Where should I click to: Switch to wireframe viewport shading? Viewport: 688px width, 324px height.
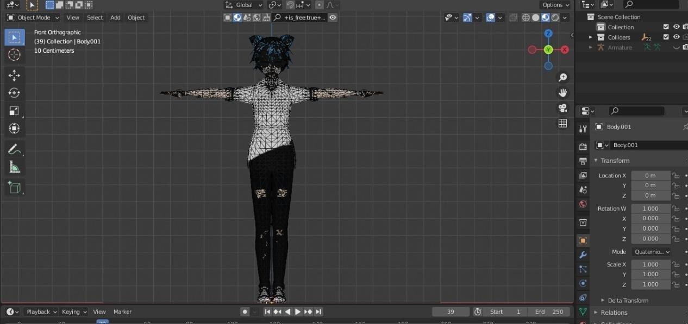(x=526, y=17)
